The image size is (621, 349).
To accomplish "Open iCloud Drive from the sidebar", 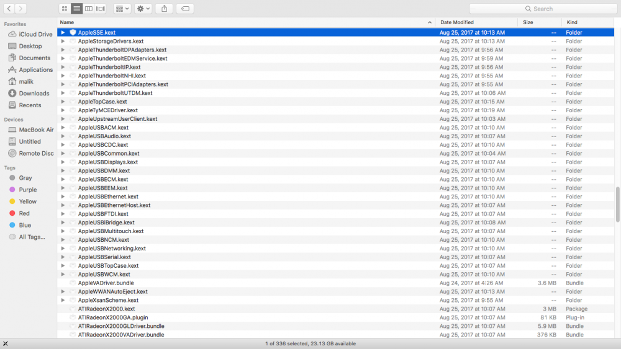I will coord(35,34).
